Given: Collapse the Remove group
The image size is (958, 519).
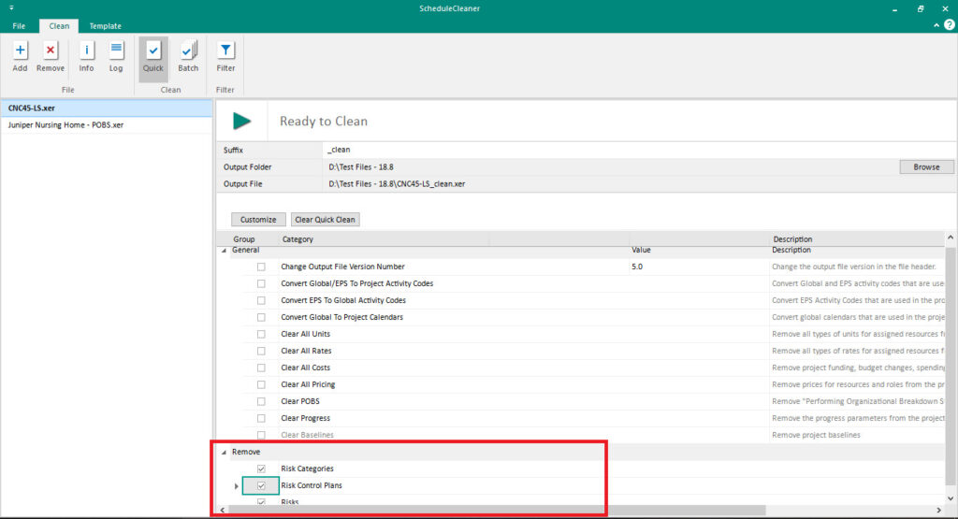Looking at the screenshot, I should pyautogui.click(x=224, y=453).
